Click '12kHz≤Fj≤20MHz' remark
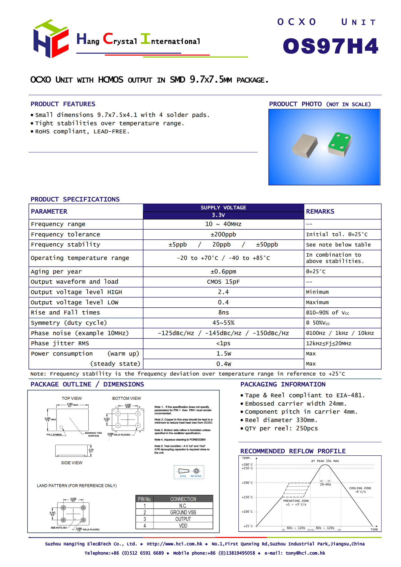The height and width of the screenshot is (567, 401). (329, 343)
